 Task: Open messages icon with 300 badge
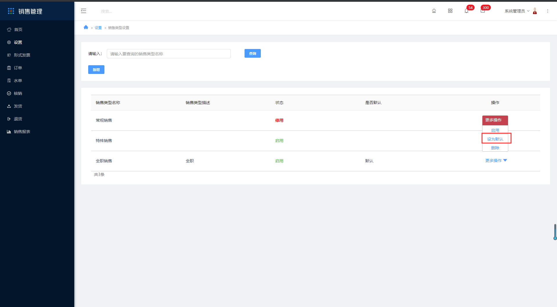pos(483,11)
